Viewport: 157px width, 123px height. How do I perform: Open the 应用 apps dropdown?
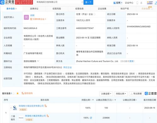coord(118,3)
